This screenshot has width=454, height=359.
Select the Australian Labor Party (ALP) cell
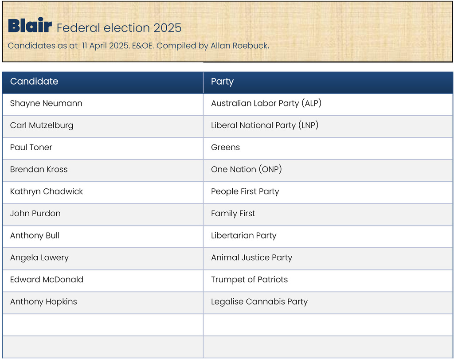[266, 104]
